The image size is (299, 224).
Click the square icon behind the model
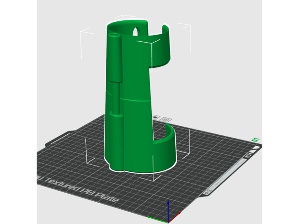(155, 118)
